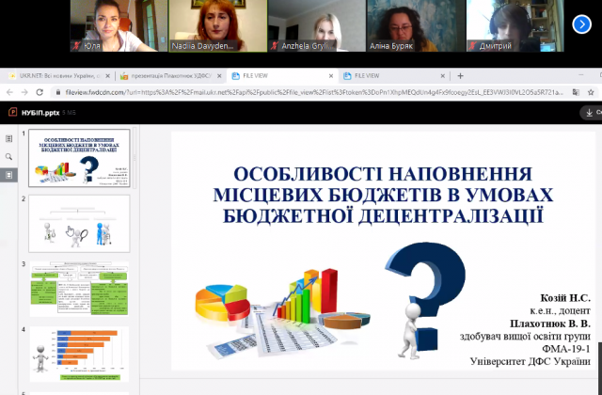
Task: Select Anzhela Gryli's video tile
Action: point(317,25)
